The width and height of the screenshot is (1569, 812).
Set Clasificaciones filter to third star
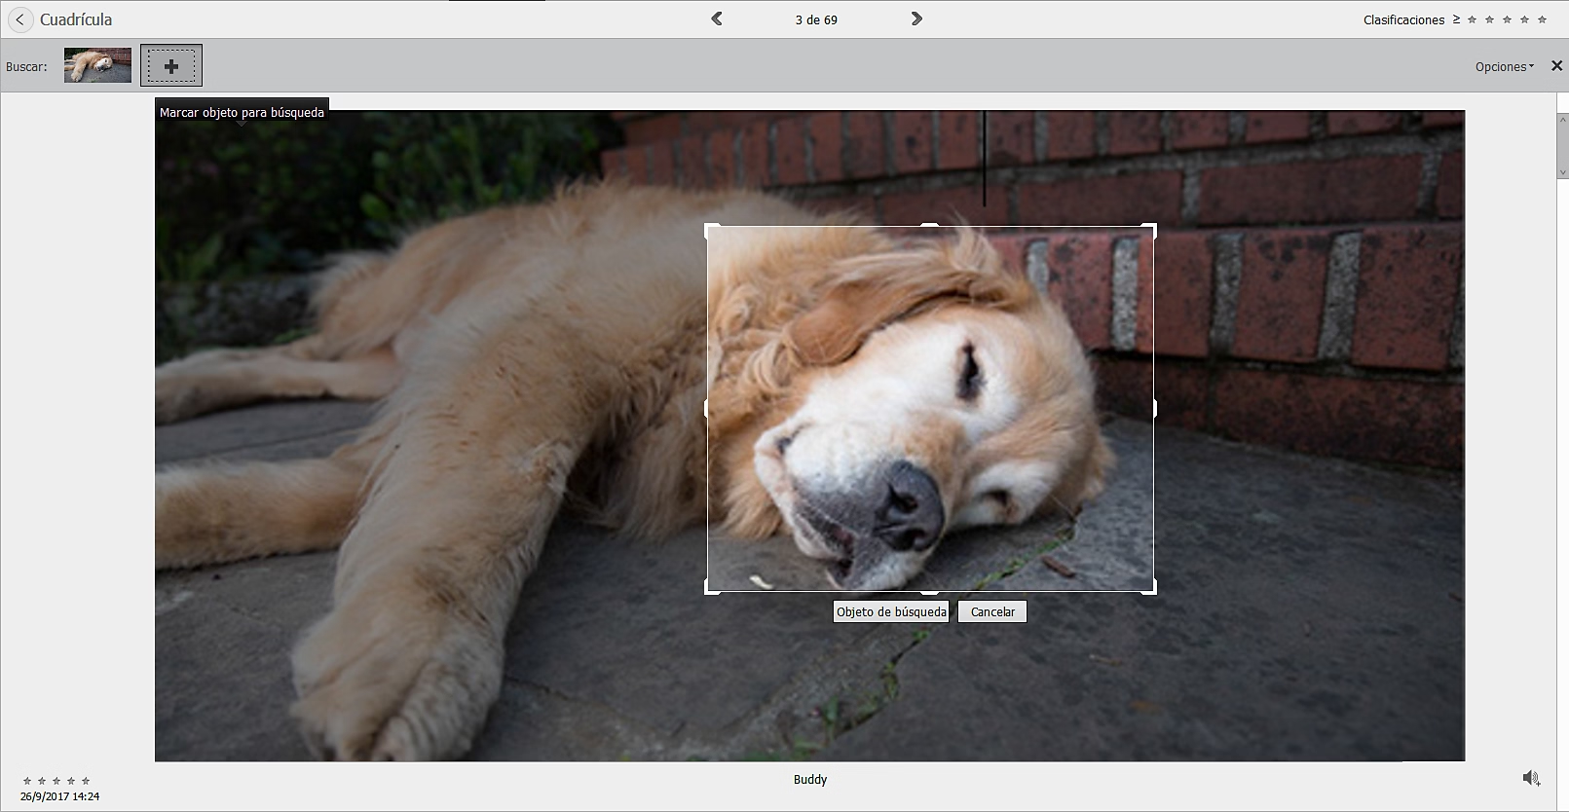pos(1507,19)
